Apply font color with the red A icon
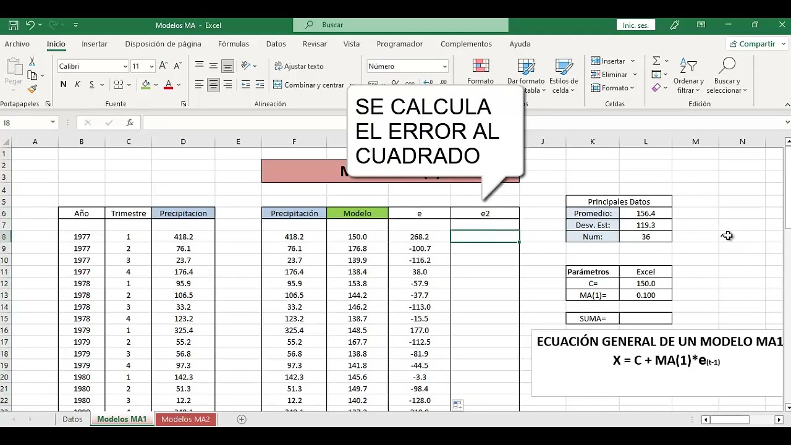 click(x=168, y=85)
